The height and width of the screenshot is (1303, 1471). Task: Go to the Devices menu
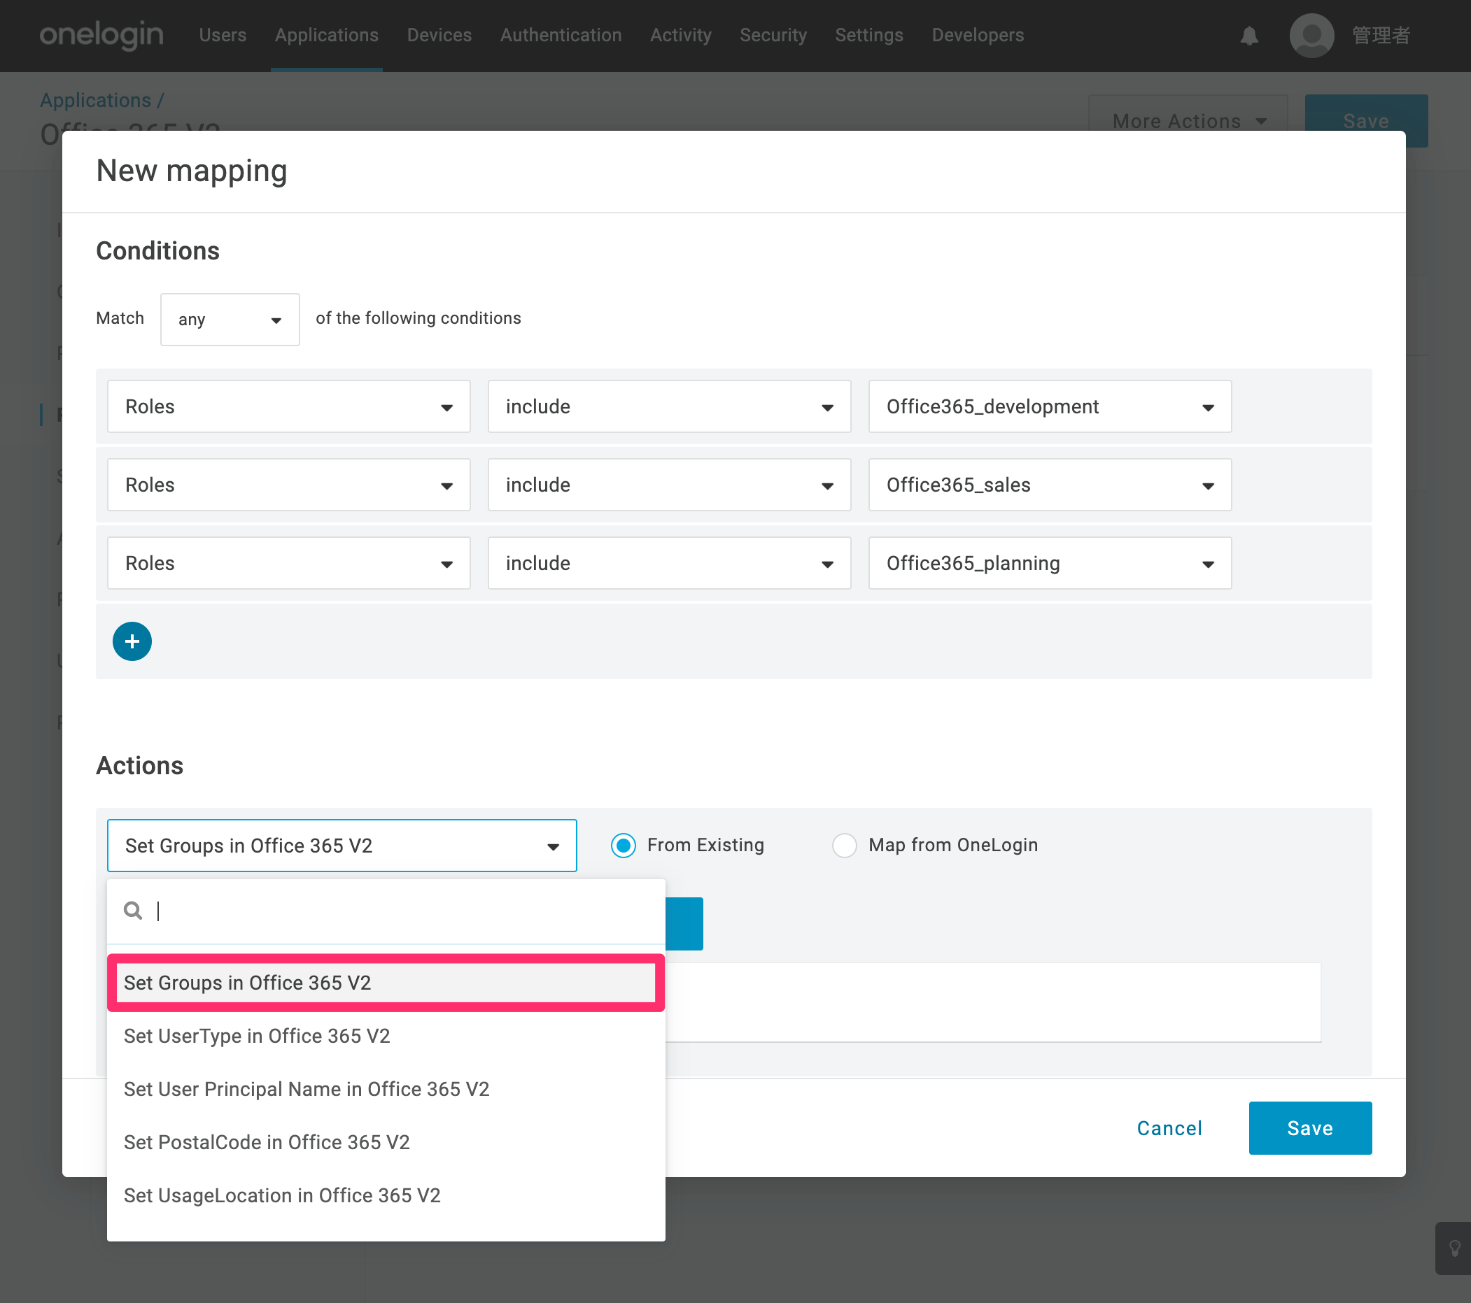pyautogui.click(x=439, y=35)
